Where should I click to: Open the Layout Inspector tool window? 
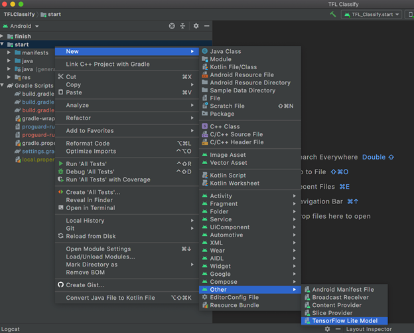369,329
